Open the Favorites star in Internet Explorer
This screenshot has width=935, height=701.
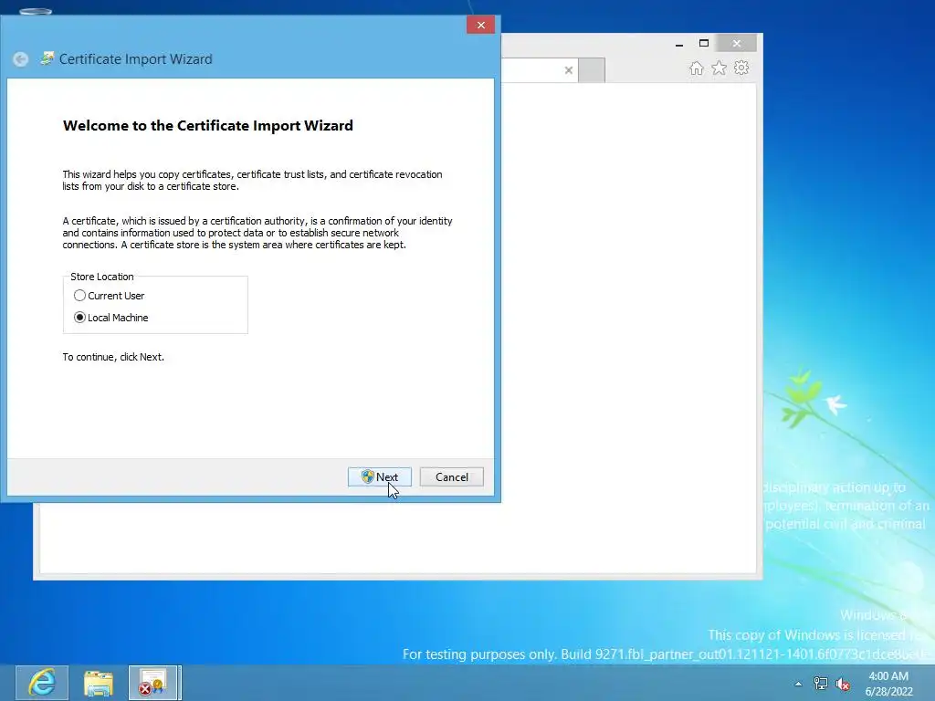pyautogui.click(x=720, y=68)
